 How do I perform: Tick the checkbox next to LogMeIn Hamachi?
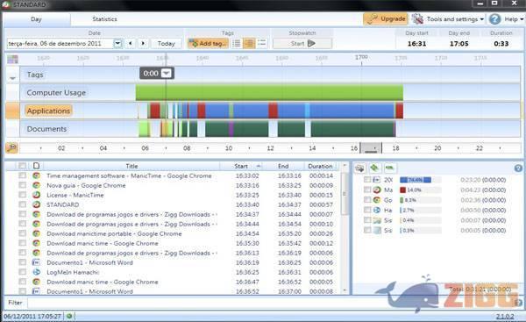[x=22, y=272]
